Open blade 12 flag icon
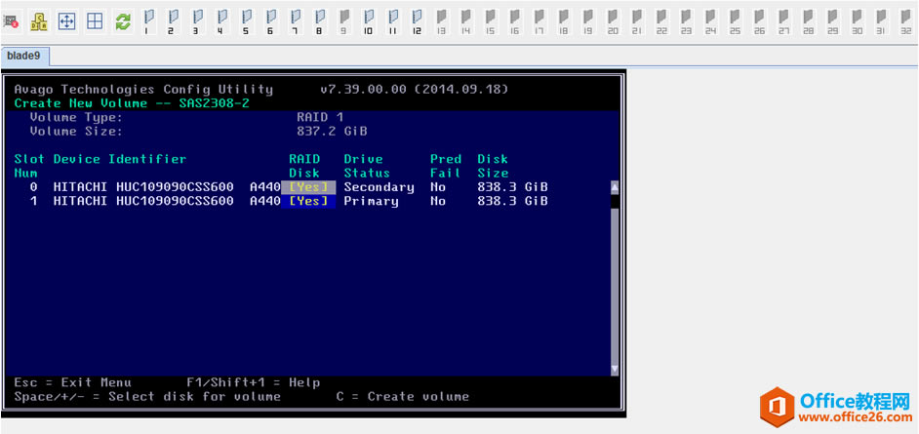 click(x=417, y=21)
